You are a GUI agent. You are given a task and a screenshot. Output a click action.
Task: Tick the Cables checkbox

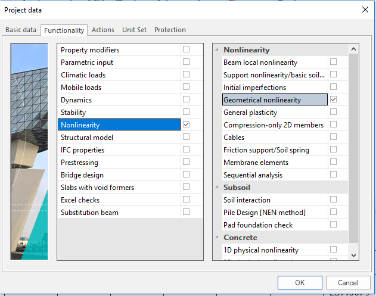click(333, 137)
